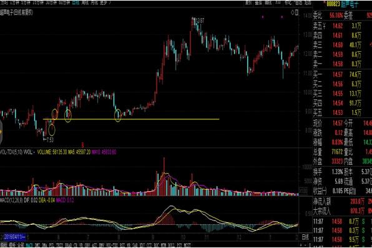The image size is (372, 248).
Task: Click the yellow horizontal support line
Action: click(x=131, y=119)
